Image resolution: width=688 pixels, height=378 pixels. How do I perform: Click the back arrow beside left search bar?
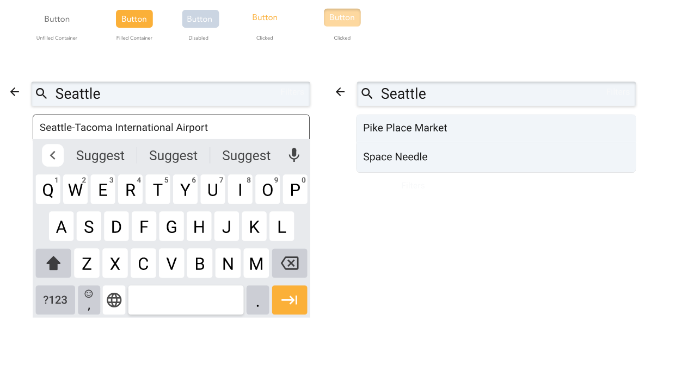pos(15,92)
